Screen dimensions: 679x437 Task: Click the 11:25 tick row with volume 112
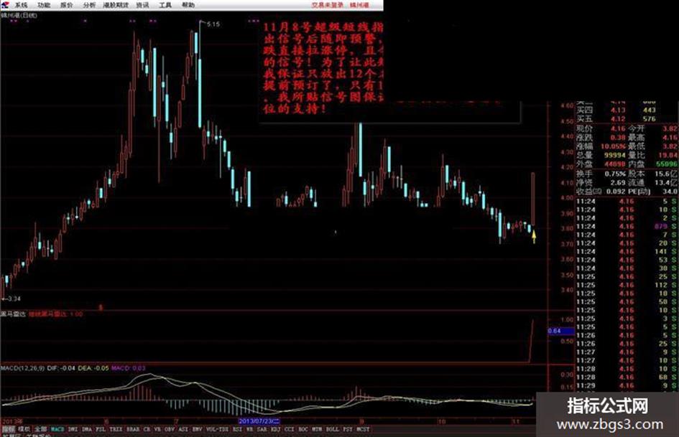pos(627,285)
